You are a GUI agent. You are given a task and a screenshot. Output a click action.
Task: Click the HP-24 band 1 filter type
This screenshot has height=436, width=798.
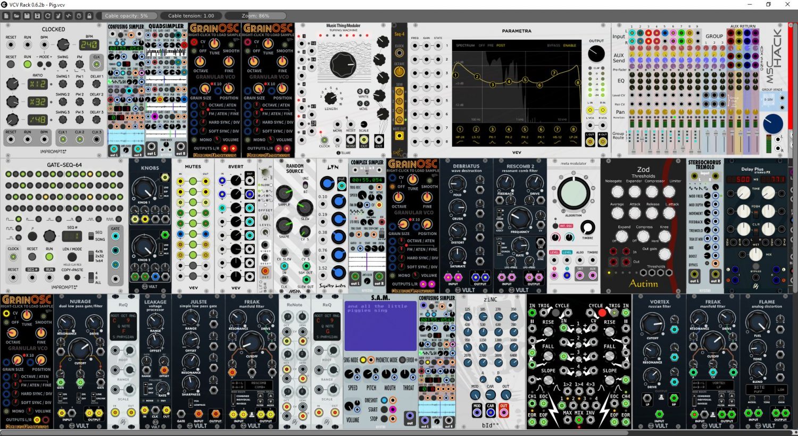460,137
